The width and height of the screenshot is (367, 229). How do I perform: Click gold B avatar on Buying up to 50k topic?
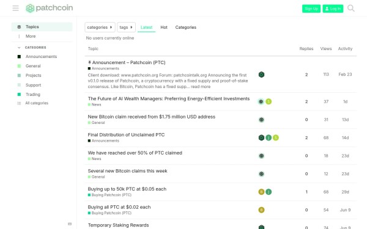click(261, 192)
